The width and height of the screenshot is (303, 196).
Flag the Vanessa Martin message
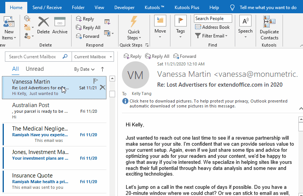(95, 81)
